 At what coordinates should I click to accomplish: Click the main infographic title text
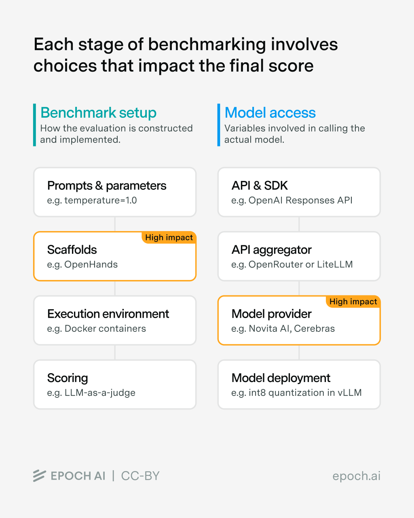[185, 55]
